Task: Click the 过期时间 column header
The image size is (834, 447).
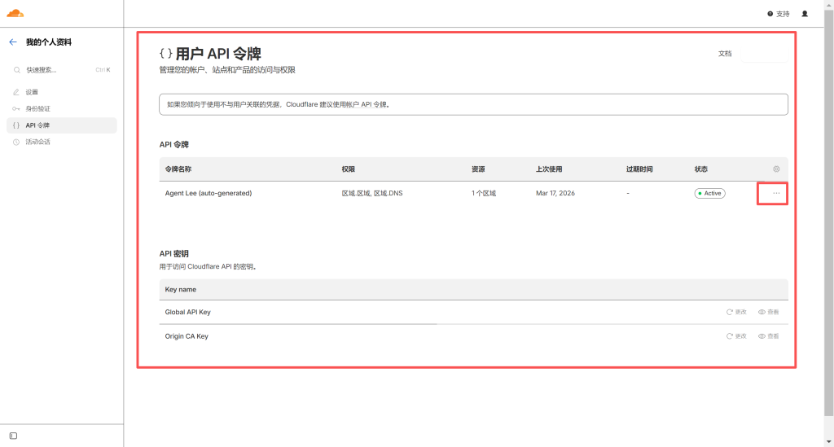Action: 639,169
